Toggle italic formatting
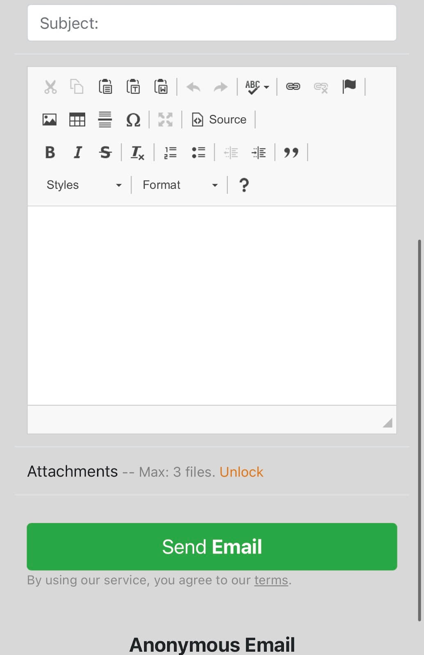Screen dimensions: 424x655 [x=77, y=152]
